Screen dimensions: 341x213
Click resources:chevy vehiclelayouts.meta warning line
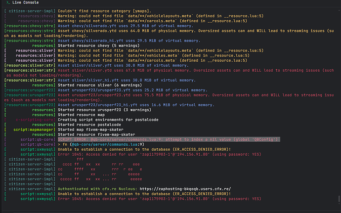pyautogui.click(x=161, y=16)
